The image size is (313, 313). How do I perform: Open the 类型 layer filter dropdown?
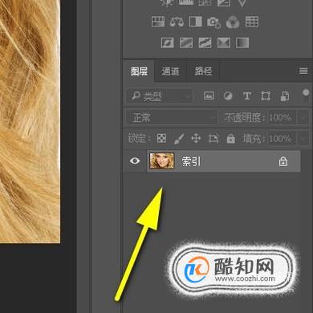tap(159, 96)
